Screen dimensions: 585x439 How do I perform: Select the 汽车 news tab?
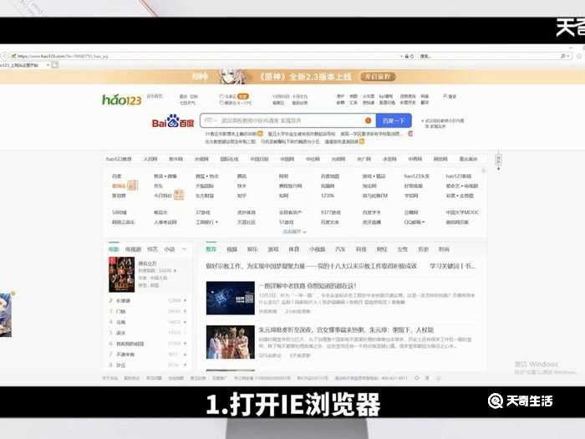[340, 249]
